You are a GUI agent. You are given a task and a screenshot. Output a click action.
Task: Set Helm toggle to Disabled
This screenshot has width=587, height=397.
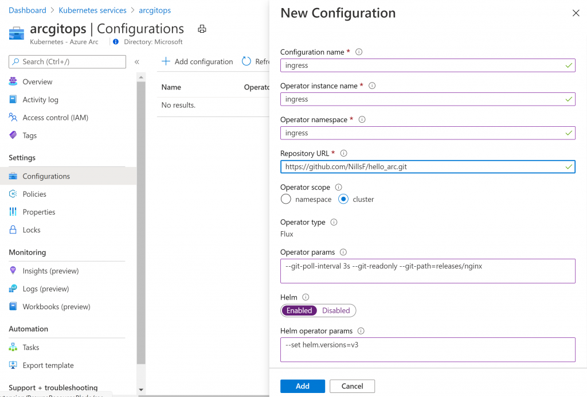pos(336,310)
